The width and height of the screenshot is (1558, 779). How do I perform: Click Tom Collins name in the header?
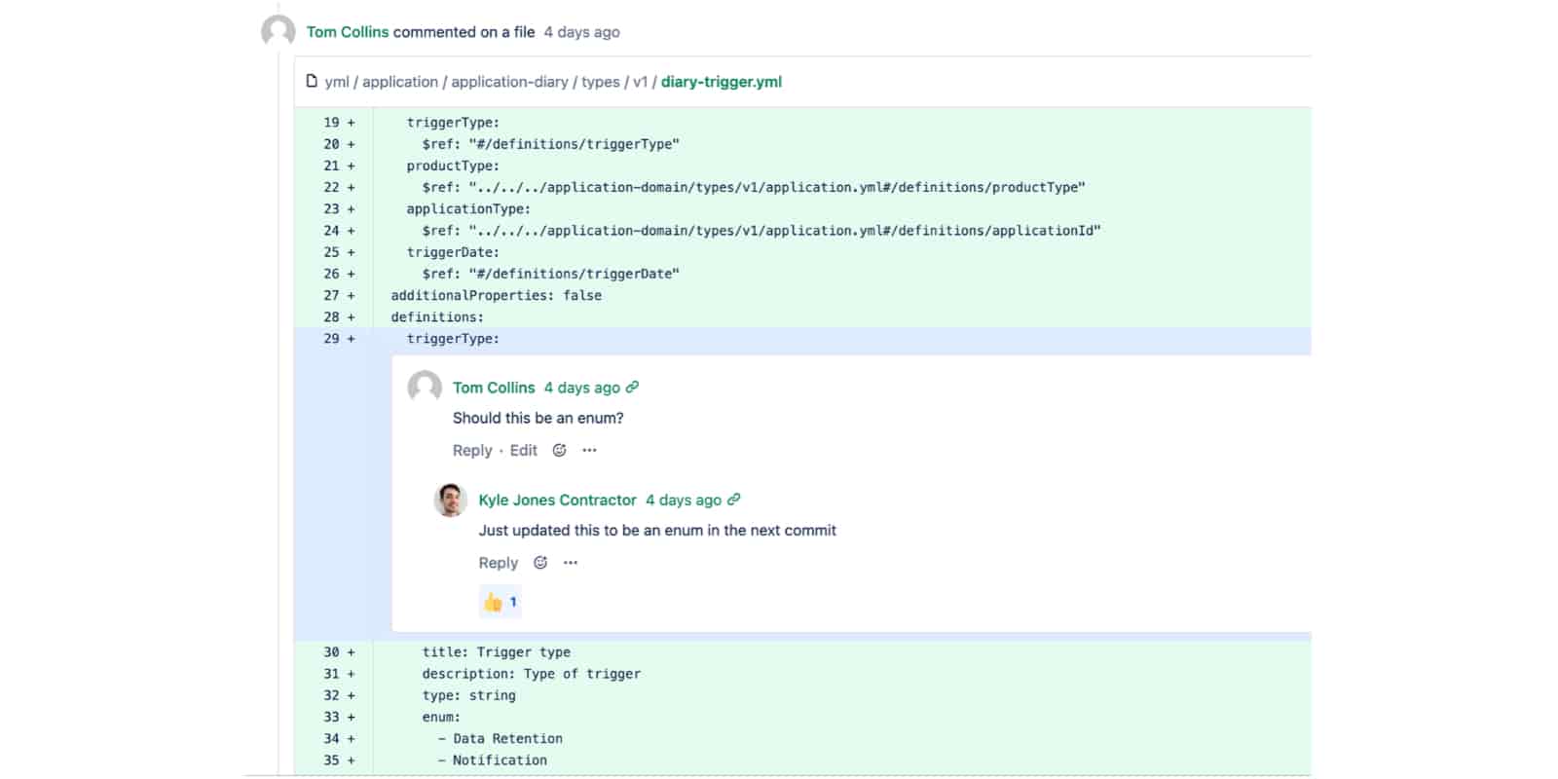coord(348,32)
